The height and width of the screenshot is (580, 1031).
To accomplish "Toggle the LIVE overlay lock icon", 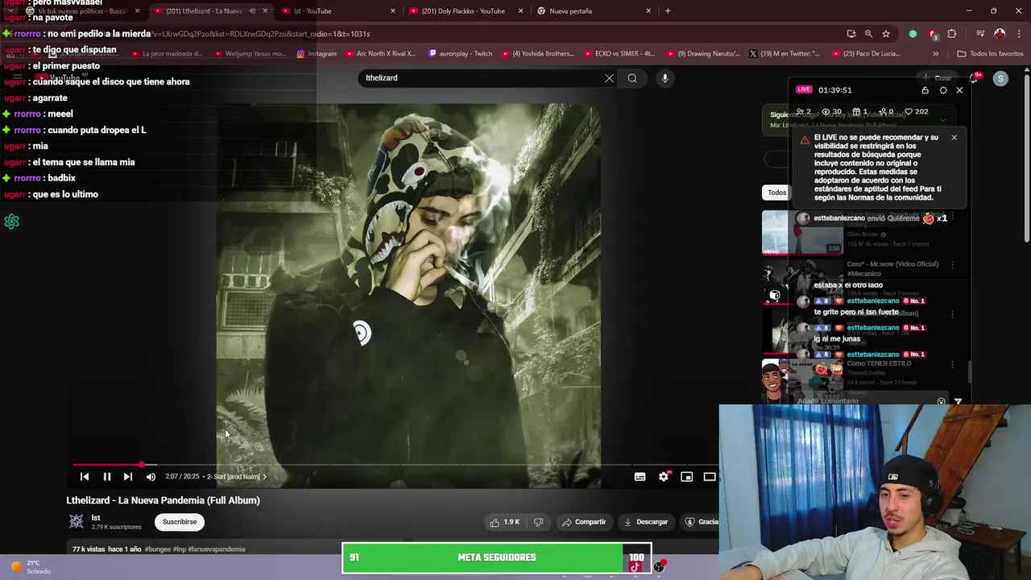I will [925, 90].
